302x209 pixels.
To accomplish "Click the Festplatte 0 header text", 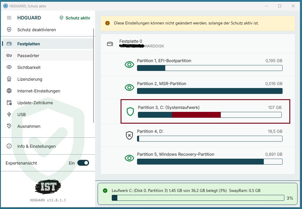I will click(x=131, y=41).
